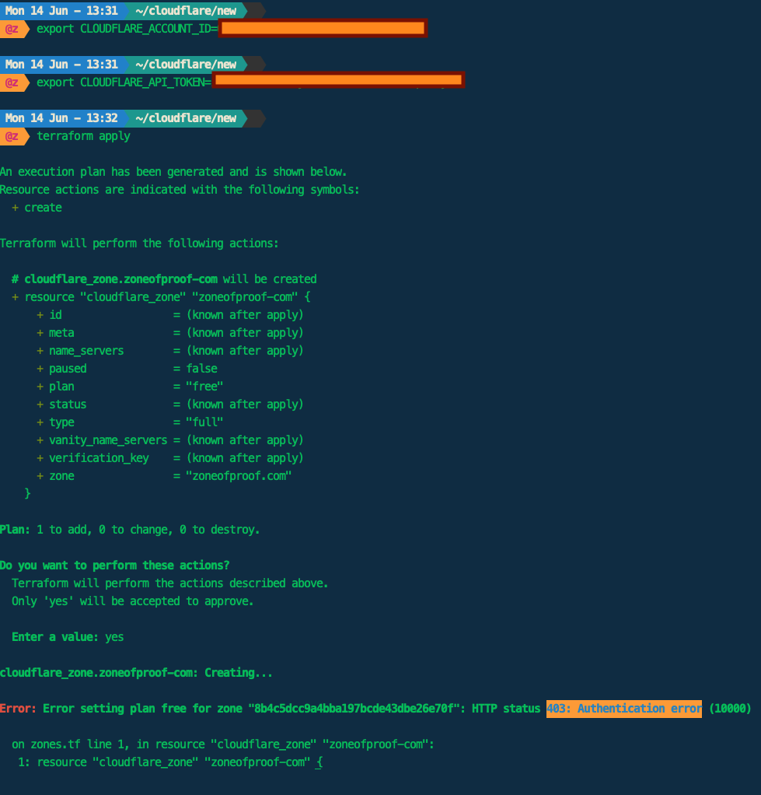Click the "Only 'yes' will be accepted" line
This screenshot has height=795, width=761.
coord(133,601)
